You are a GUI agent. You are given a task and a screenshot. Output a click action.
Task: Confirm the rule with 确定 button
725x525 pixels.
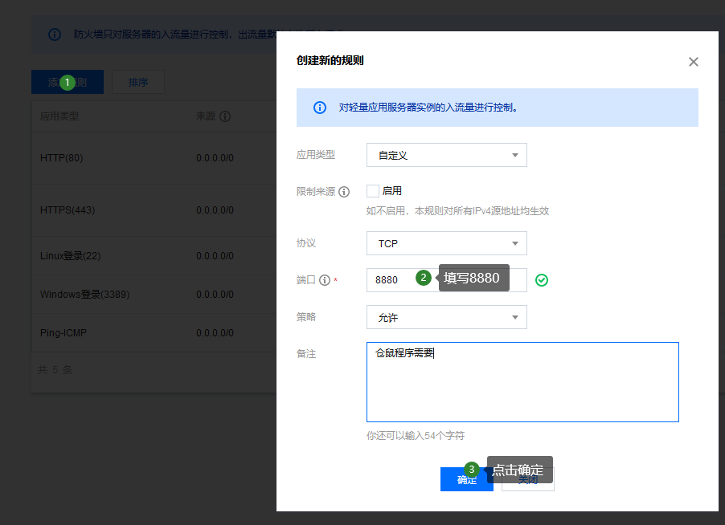466,479
